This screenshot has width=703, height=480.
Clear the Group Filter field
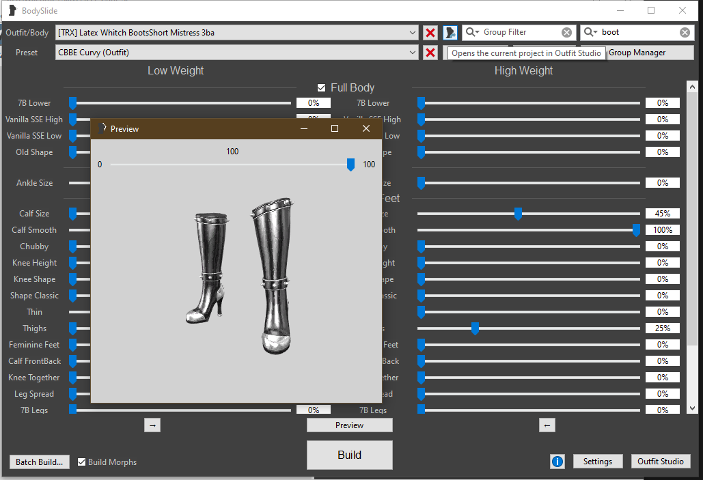(x=567, y=32)
